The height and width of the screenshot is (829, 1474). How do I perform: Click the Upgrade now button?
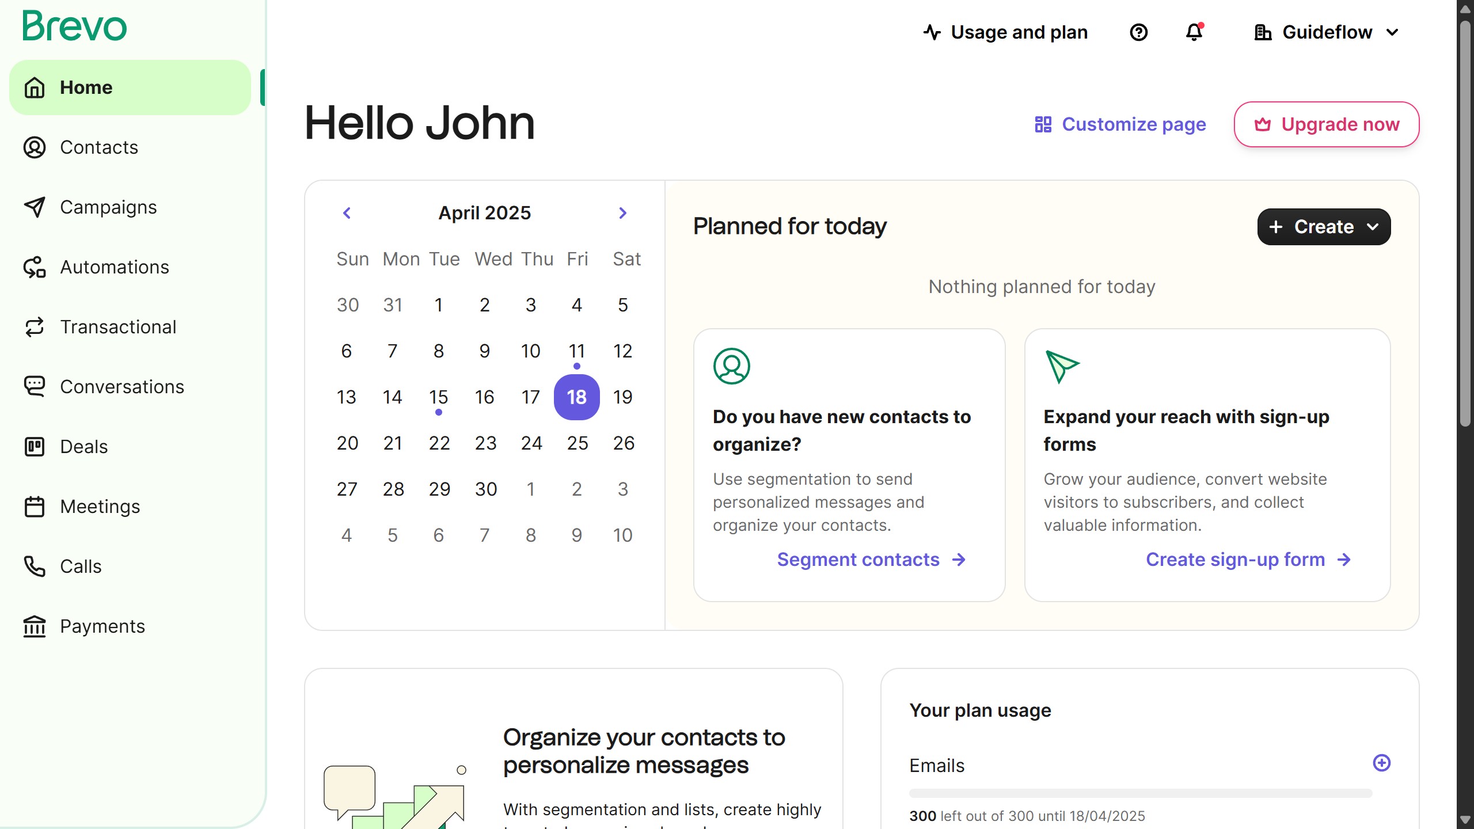(x=1327, y=124)
